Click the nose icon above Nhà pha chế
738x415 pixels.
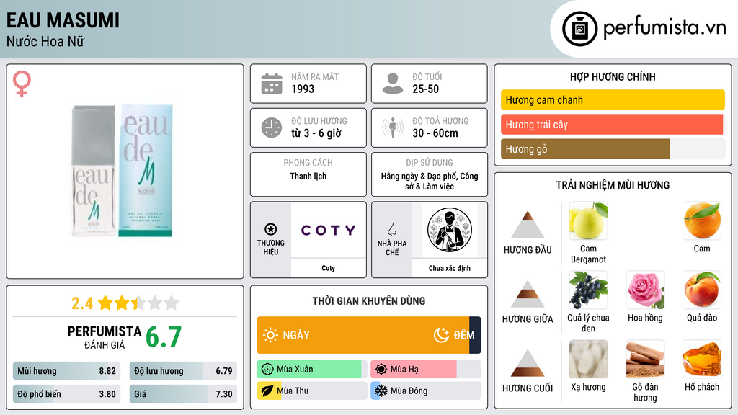[391, 229]
